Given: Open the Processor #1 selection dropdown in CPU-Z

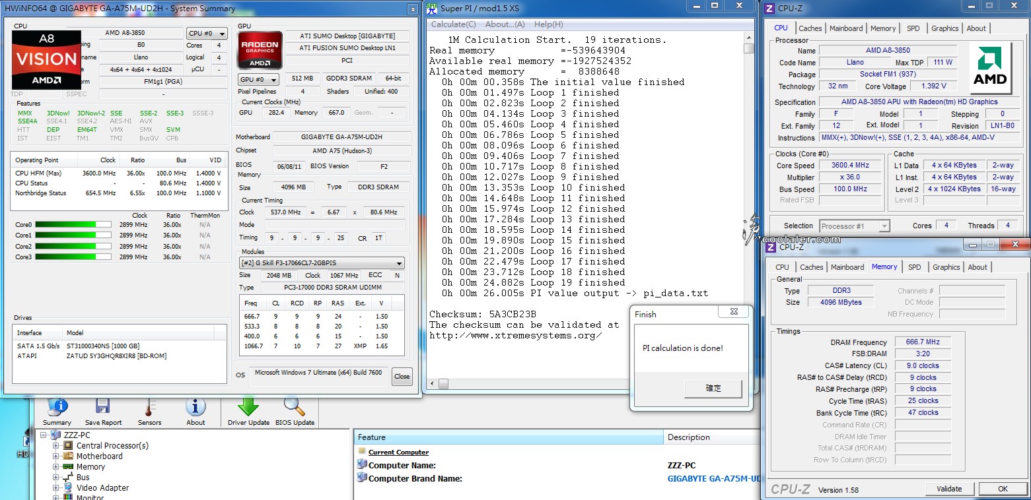Looking at the screenshot, I should tap(855, 226).
